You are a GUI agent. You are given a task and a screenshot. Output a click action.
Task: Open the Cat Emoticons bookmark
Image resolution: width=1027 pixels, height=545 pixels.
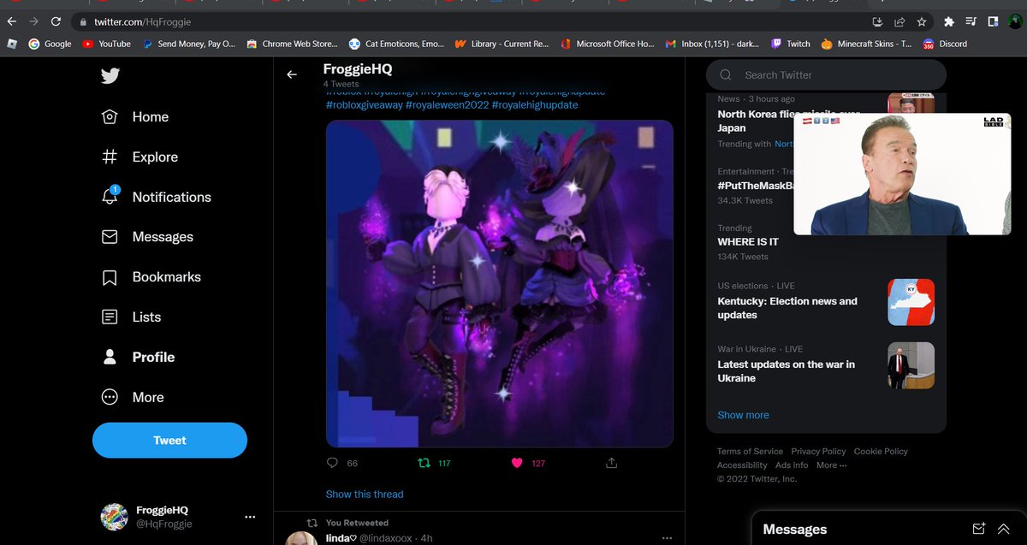click(396, 44)
